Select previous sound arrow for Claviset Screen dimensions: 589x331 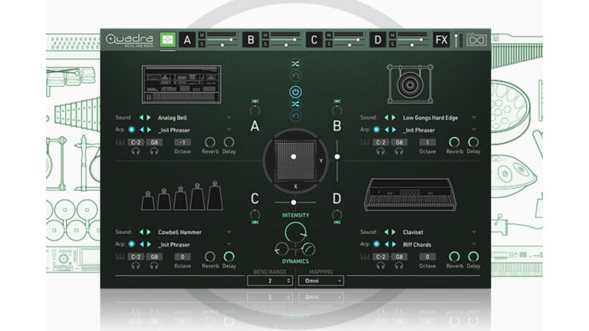click(387, 232)
